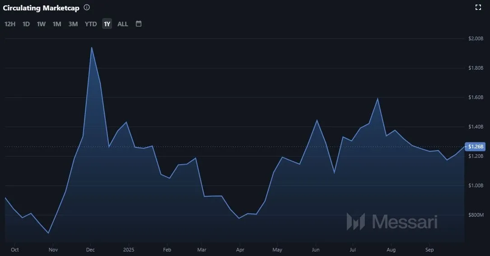The width and height of the screenshot is (490, 256).
Task: Click the December peak on the line
Action: [x=92, y=47]
